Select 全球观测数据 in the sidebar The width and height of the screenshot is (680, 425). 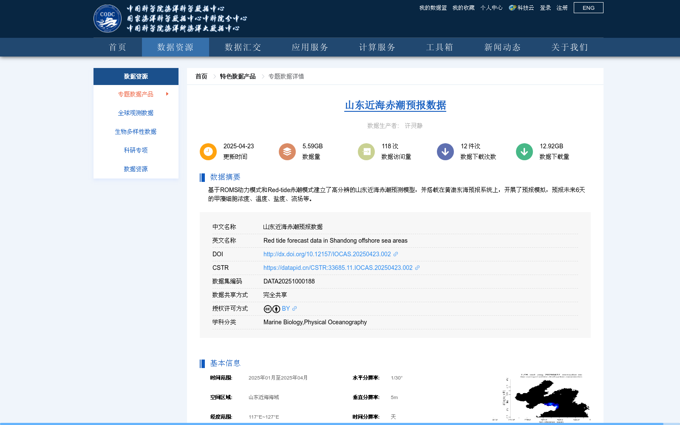[x=136, y=113]
